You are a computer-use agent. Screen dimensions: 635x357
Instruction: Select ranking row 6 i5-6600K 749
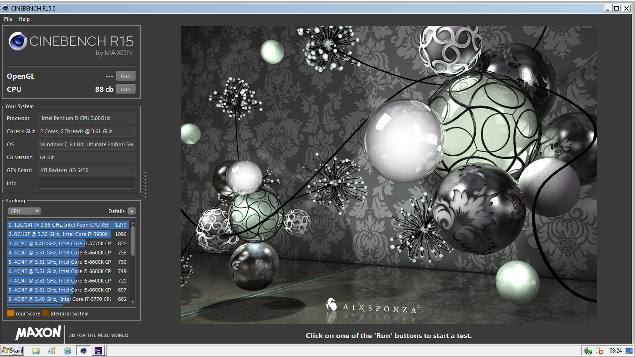(67, 271)
